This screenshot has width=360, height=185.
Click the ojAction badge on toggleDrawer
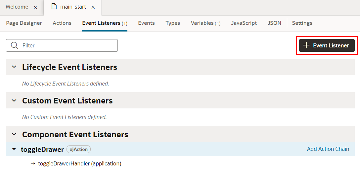78,149
